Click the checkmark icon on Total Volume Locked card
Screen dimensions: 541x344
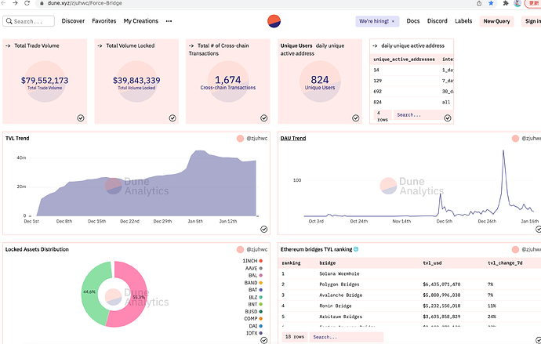[x=172, y=118]
